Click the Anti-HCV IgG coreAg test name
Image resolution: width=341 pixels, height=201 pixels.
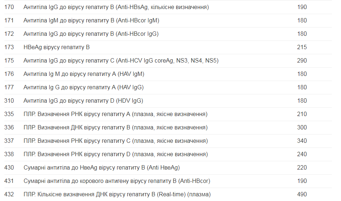[121, 61]
